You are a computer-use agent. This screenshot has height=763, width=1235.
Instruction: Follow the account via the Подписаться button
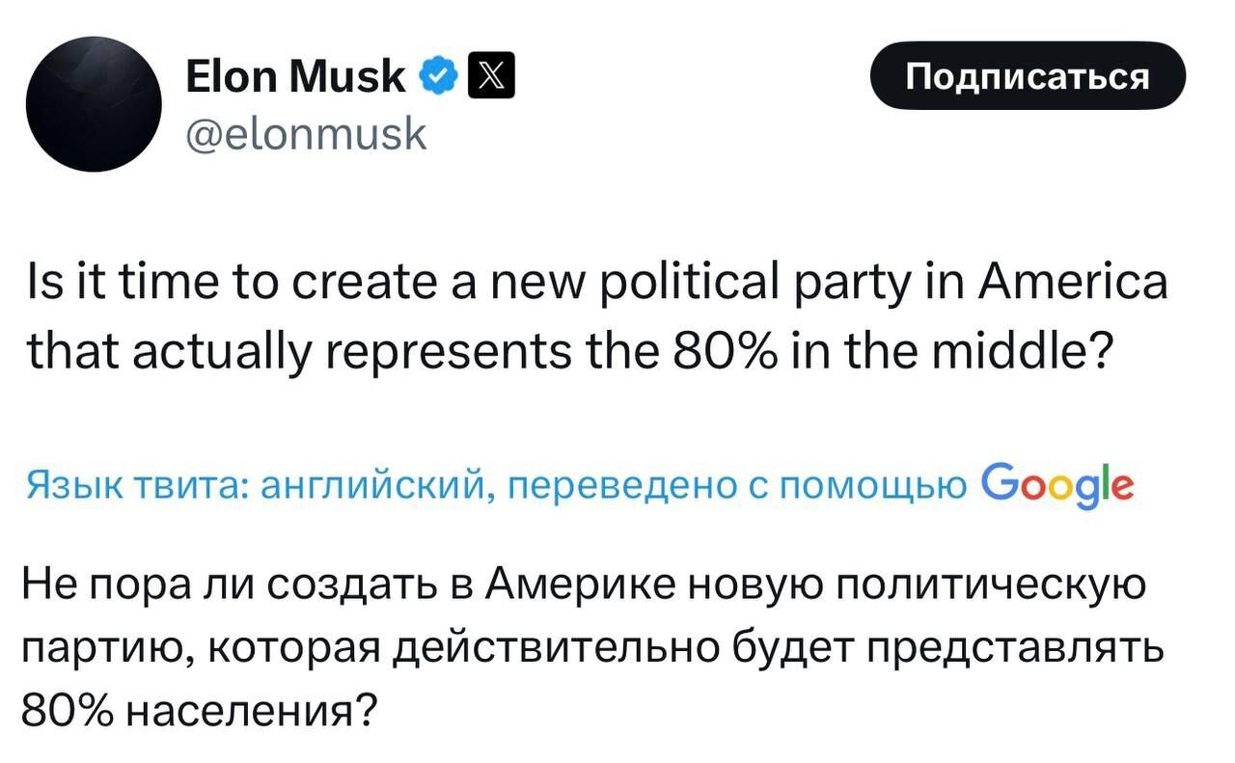click(x=1028, y=76)
